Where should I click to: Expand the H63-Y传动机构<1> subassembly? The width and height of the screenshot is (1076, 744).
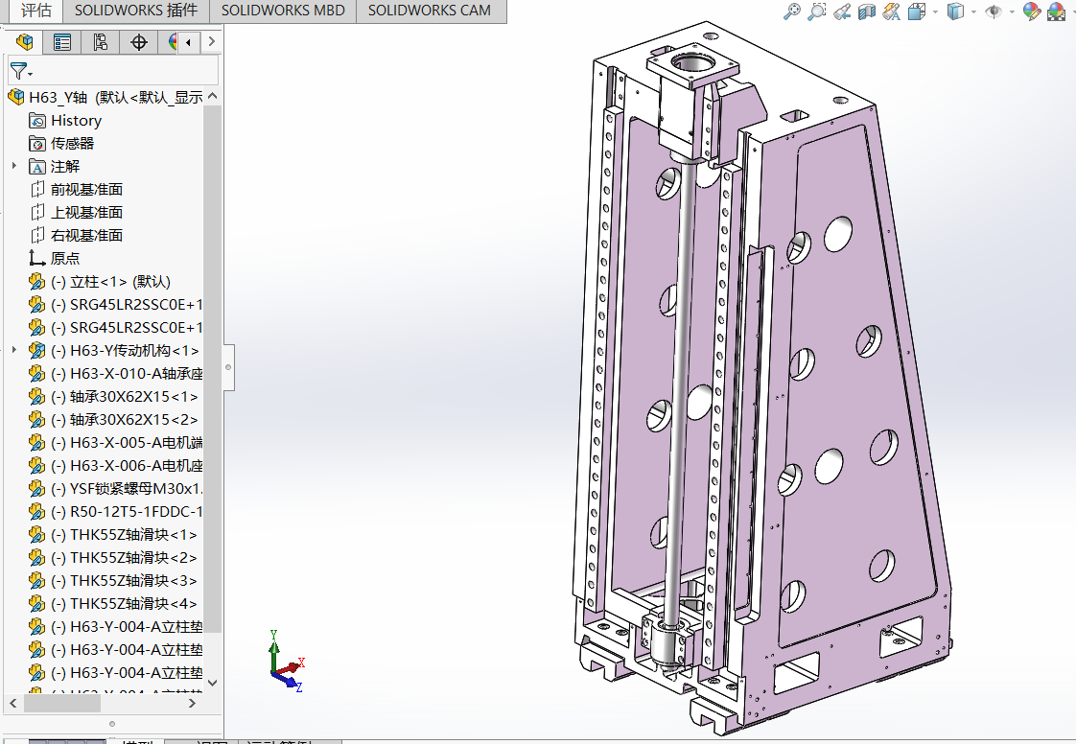(x=13, y=350)
